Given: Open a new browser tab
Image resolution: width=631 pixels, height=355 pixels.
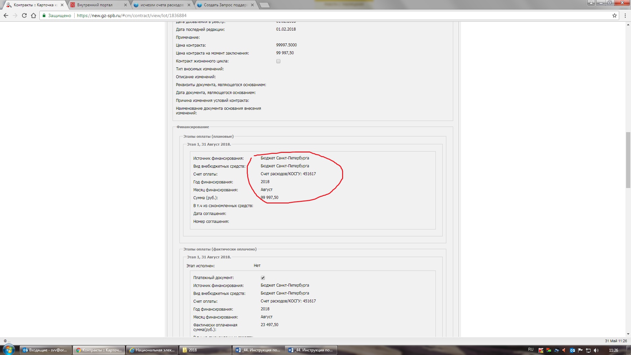Looking at the screenshot, I should [264, 5].
